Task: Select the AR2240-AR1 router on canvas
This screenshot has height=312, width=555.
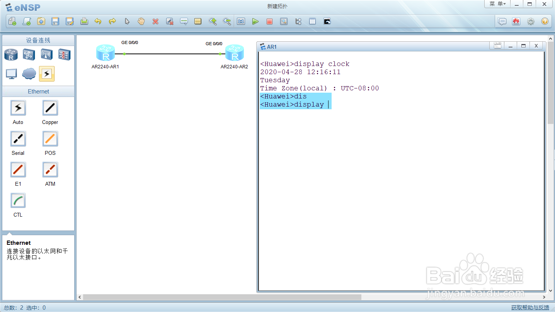Action: (106, 53)
